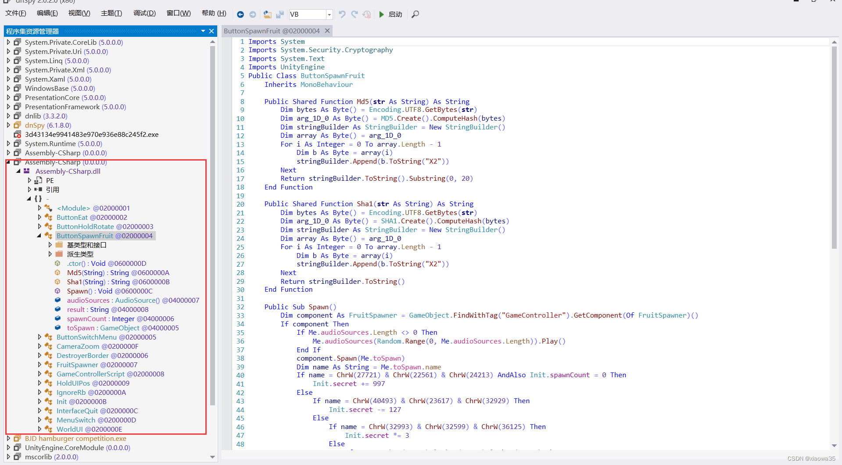Click the code editor scroll-down arrow

tap(834, 445)
